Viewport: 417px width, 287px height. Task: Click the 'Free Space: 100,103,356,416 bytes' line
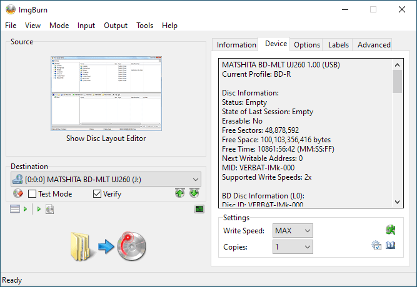point(276,140)
